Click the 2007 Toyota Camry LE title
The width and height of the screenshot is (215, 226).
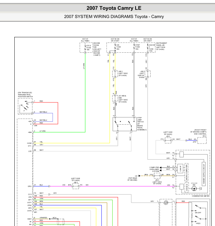pos(114,8)
